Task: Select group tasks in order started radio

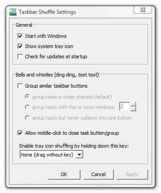Action: [27, 97]
